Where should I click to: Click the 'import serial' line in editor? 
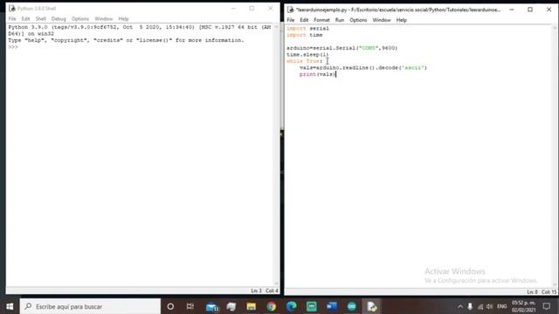tap(307, 28)
